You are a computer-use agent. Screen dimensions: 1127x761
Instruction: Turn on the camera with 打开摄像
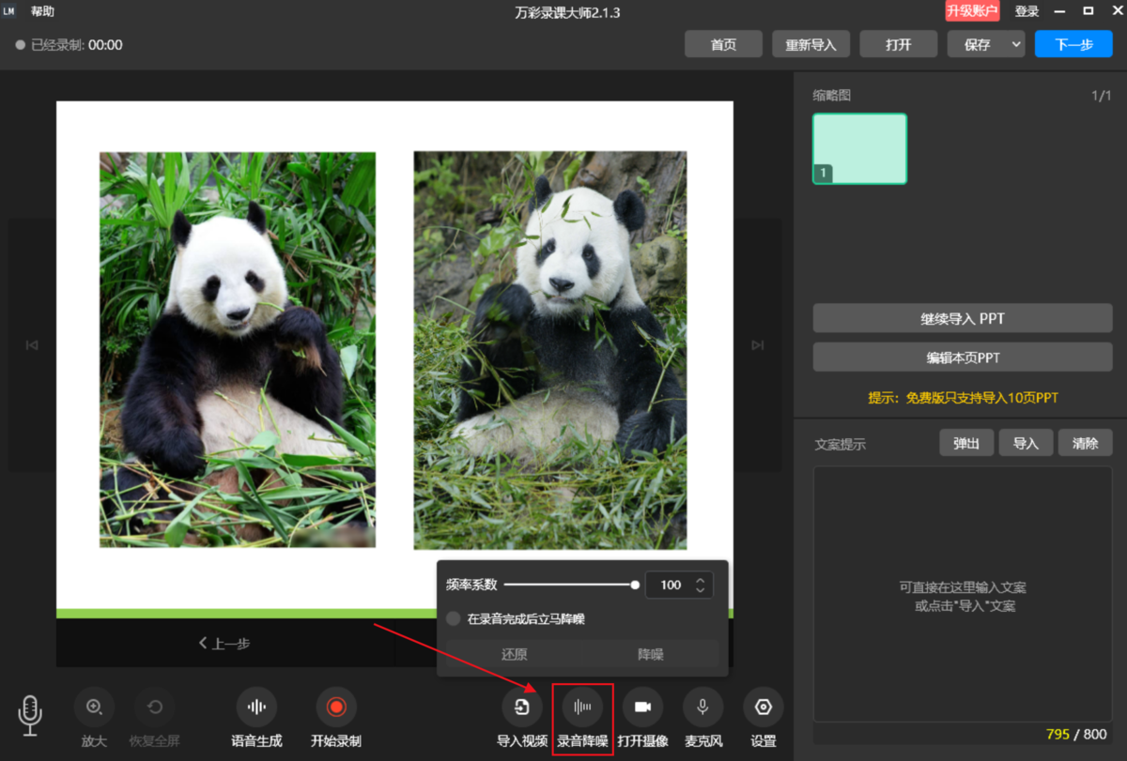(642, 708)
